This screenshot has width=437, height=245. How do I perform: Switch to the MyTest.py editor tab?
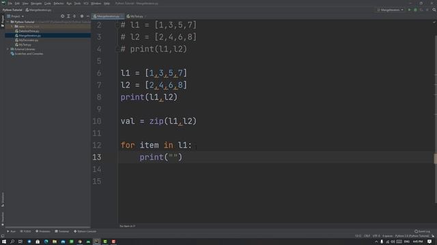pos(135,16)
